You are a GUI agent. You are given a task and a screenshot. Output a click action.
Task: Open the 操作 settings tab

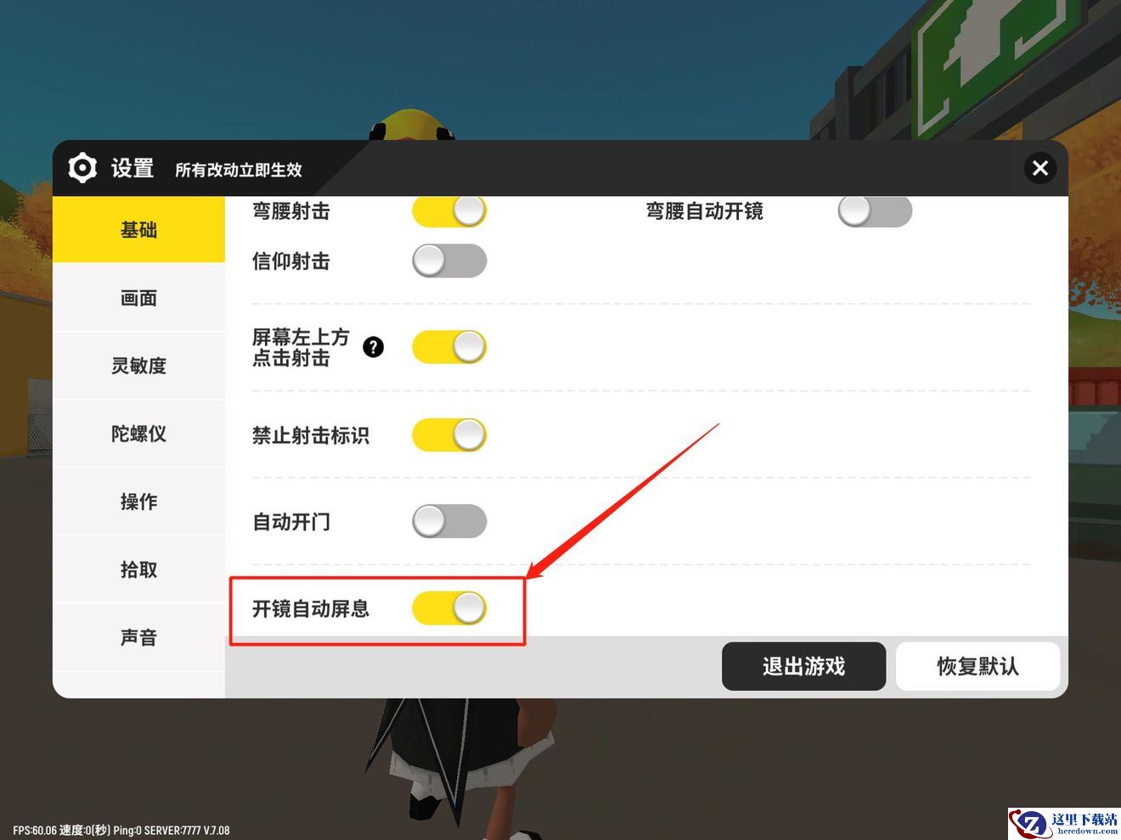pyautogui.click(x=138, y=501)
